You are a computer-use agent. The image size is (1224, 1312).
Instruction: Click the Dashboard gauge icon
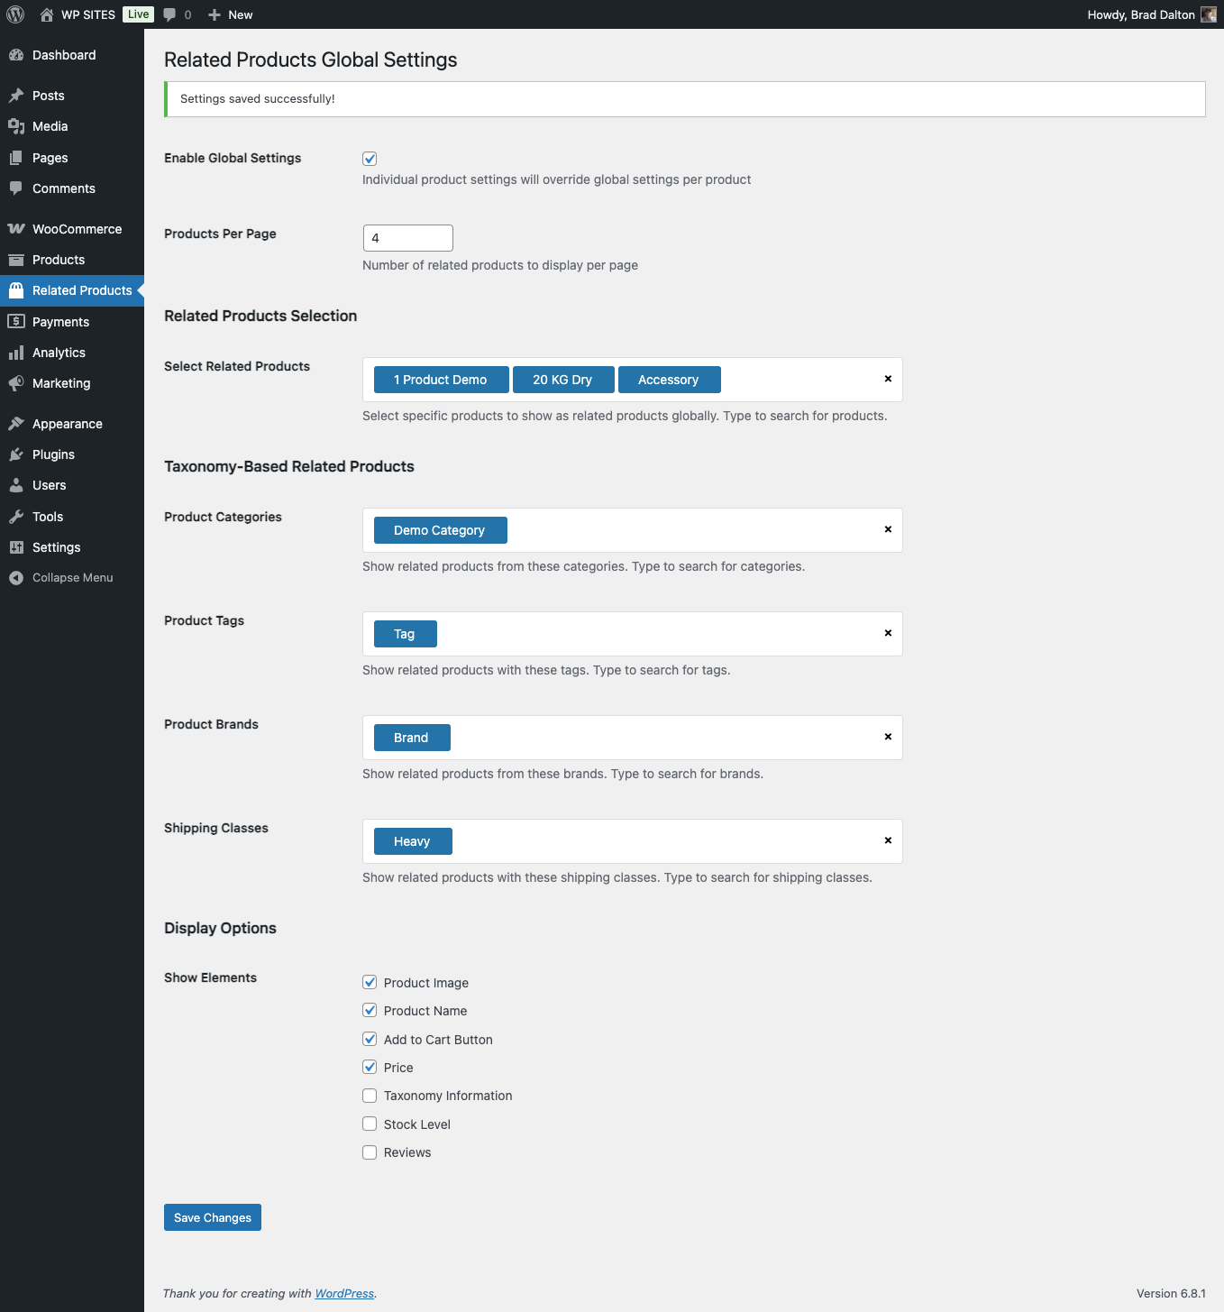pos(16,55)
